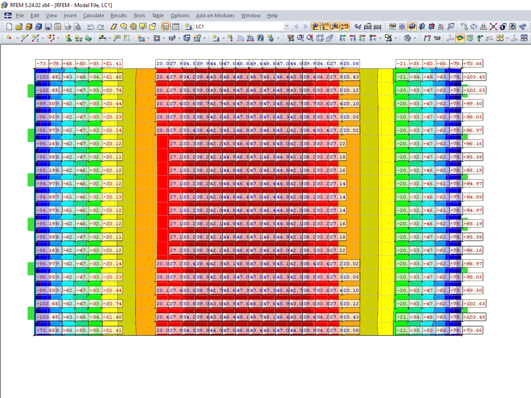531x398 pixels.
Task: Go to the next load case arrow
Action: tap(305, 27)
